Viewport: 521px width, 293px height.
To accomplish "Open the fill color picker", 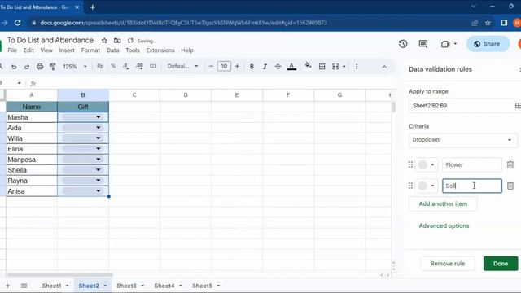I will coord(308,65).
